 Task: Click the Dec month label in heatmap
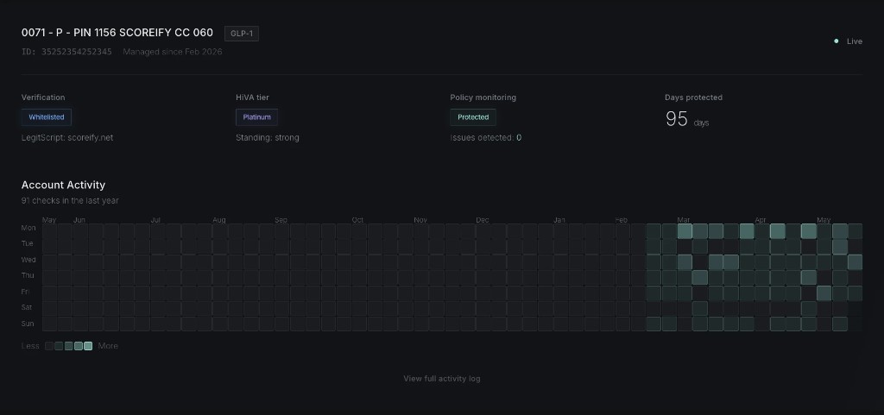[x=482, y=220]
